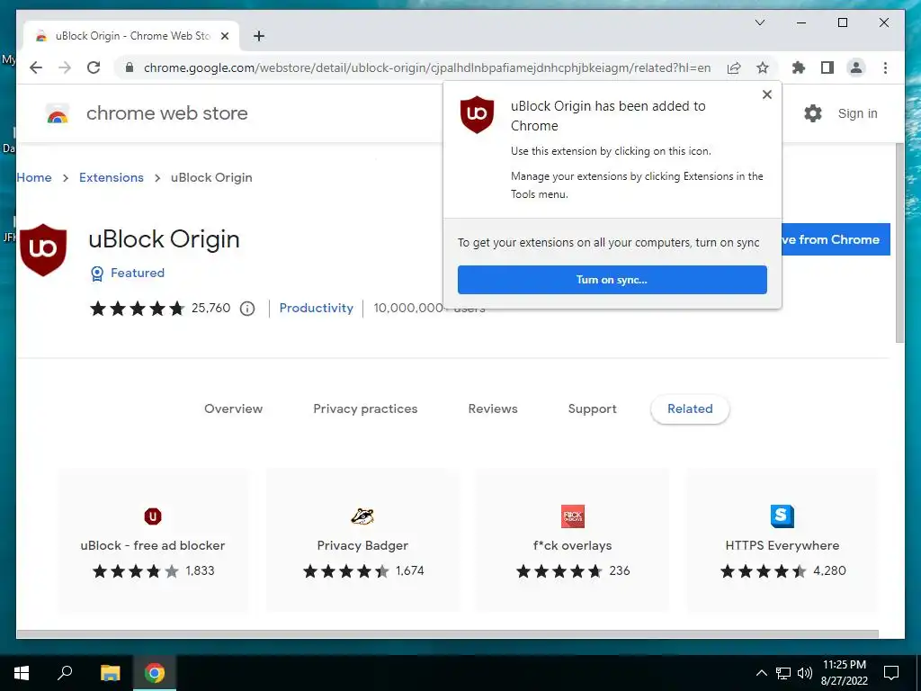
Task: Click the page vertical scrollbar thumb
Action: pyautogui.click(x=899, y=243)
